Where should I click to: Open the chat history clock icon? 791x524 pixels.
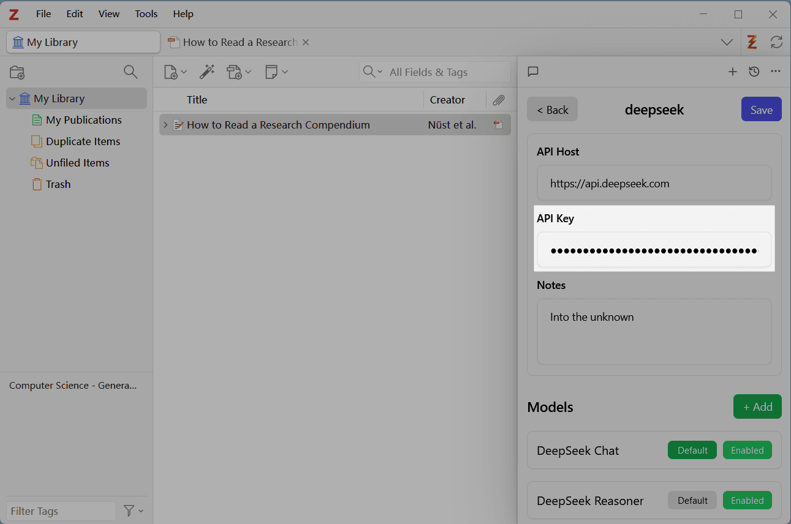(754, 72)
